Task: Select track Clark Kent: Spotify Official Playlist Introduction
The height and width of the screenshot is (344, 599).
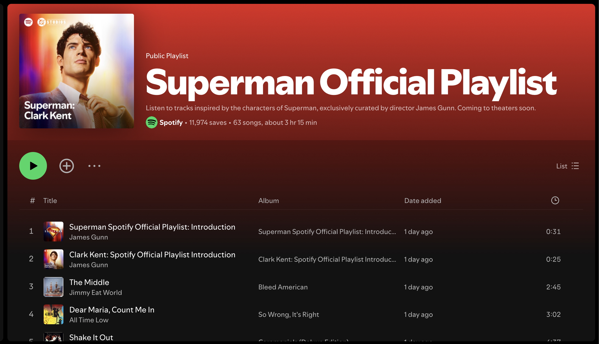Action: coord(152,255)
